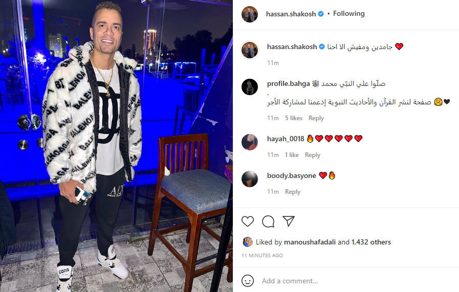Reply to profile.bahga comment

click(316, 118)
